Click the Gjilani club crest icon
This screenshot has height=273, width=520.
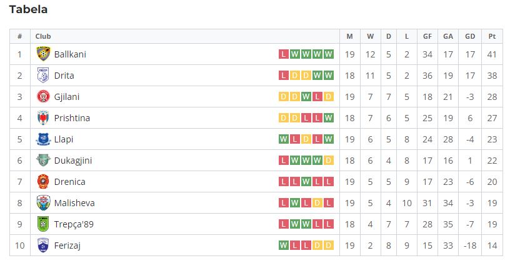pyautogui.click(x=44, y=96)
